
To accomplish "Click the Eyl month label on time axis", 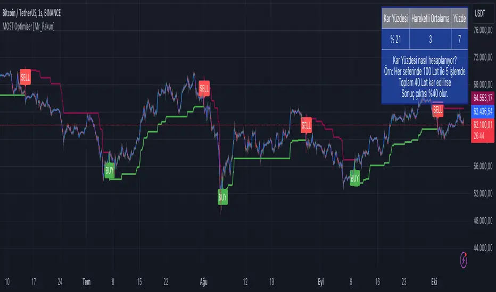I will [321, 282].
